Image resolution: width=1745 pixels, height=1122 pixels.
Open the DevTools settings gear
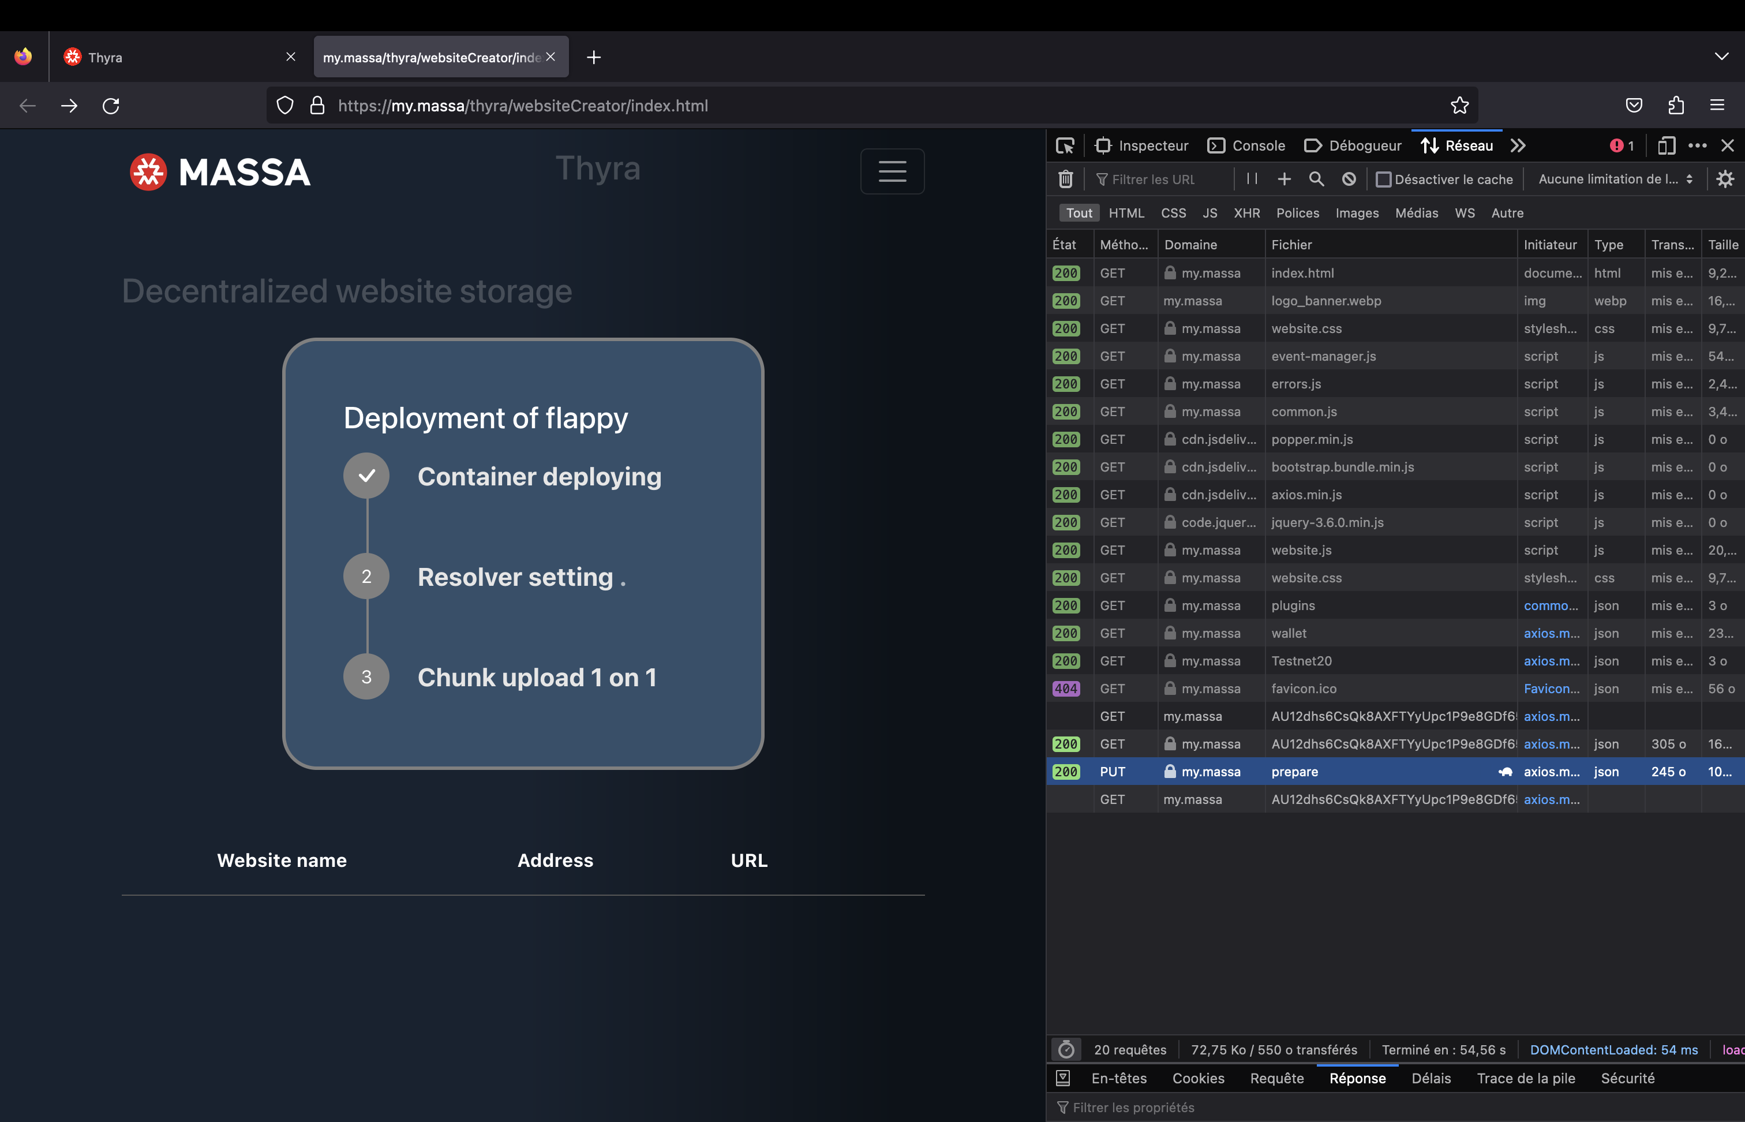[1725, 178]
